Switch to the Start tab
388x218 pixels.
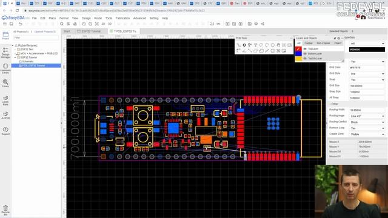(x=67, y=31)
